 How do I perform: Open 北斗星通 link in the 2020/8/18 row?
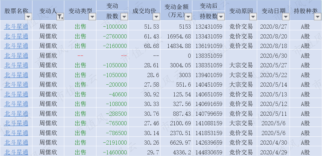16,46
